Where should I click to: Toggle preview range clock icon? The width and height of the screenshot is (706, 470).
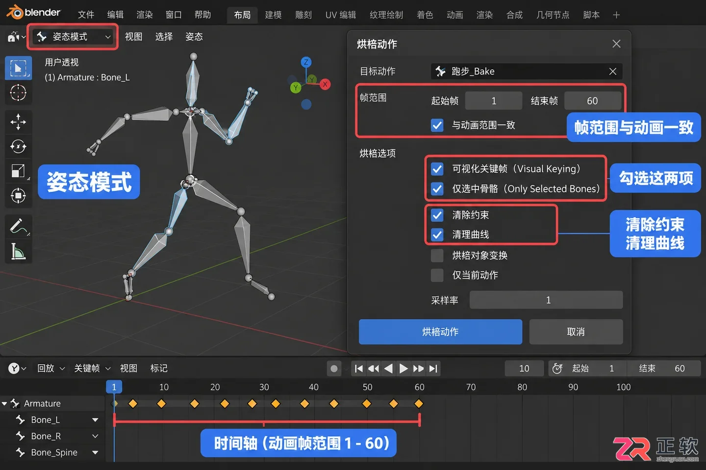[557, 368]
